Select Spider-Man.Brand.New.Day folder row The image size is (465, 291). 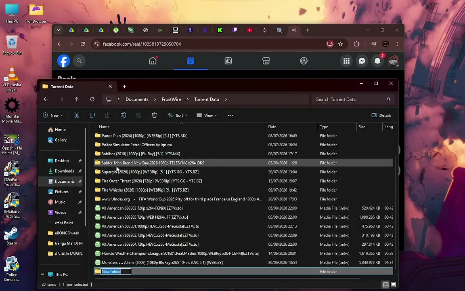[243, 163]
